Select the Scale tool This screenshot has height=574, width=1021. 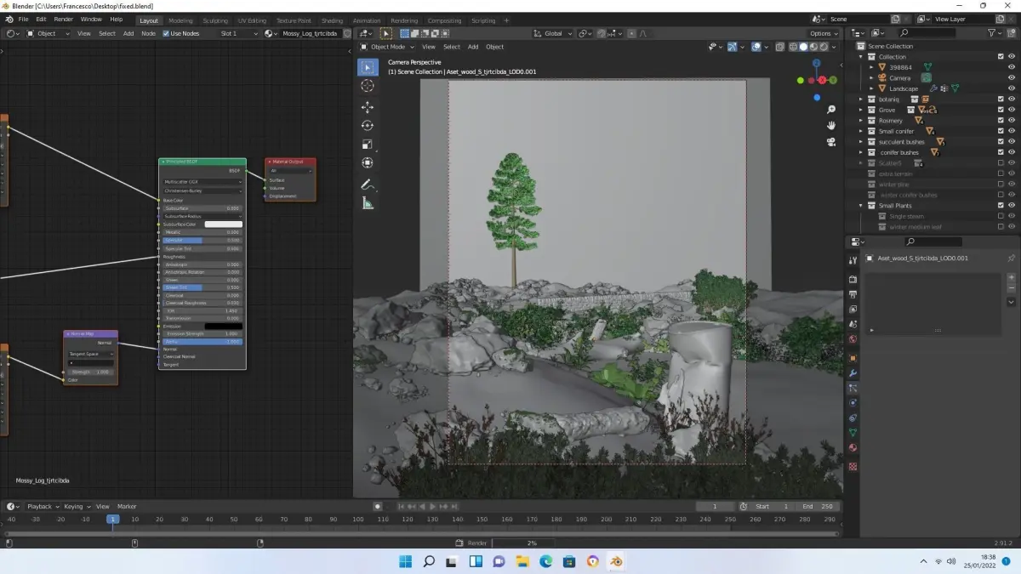tap(368, 145)
